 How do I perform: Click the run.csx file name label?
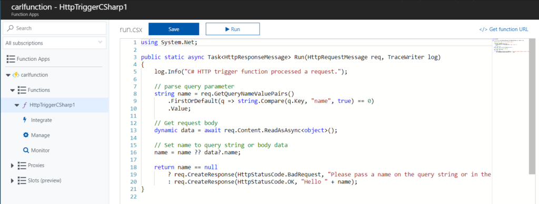tap(131, 29)
